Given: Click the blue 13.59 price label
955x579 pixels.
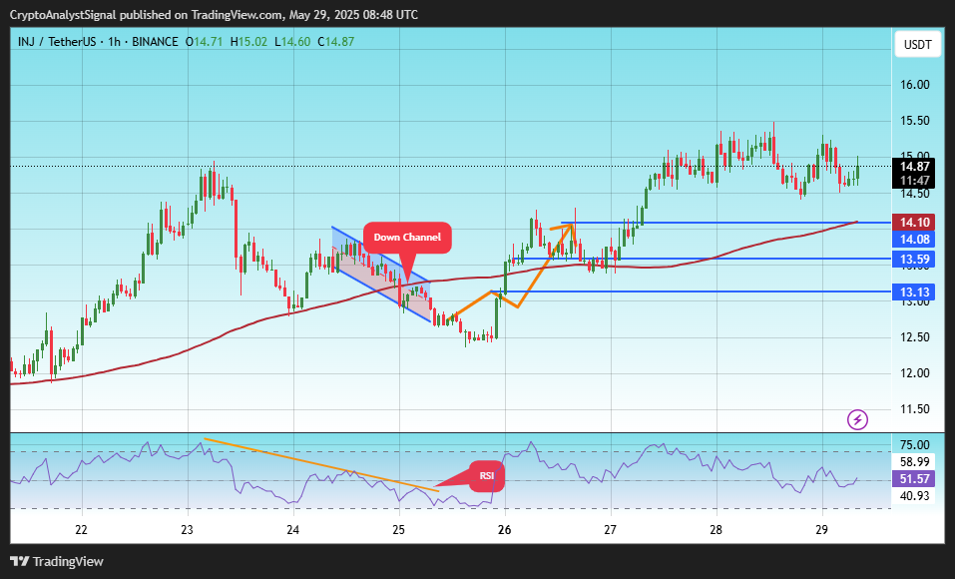Looking at the screenshot, I should point(914,259).
